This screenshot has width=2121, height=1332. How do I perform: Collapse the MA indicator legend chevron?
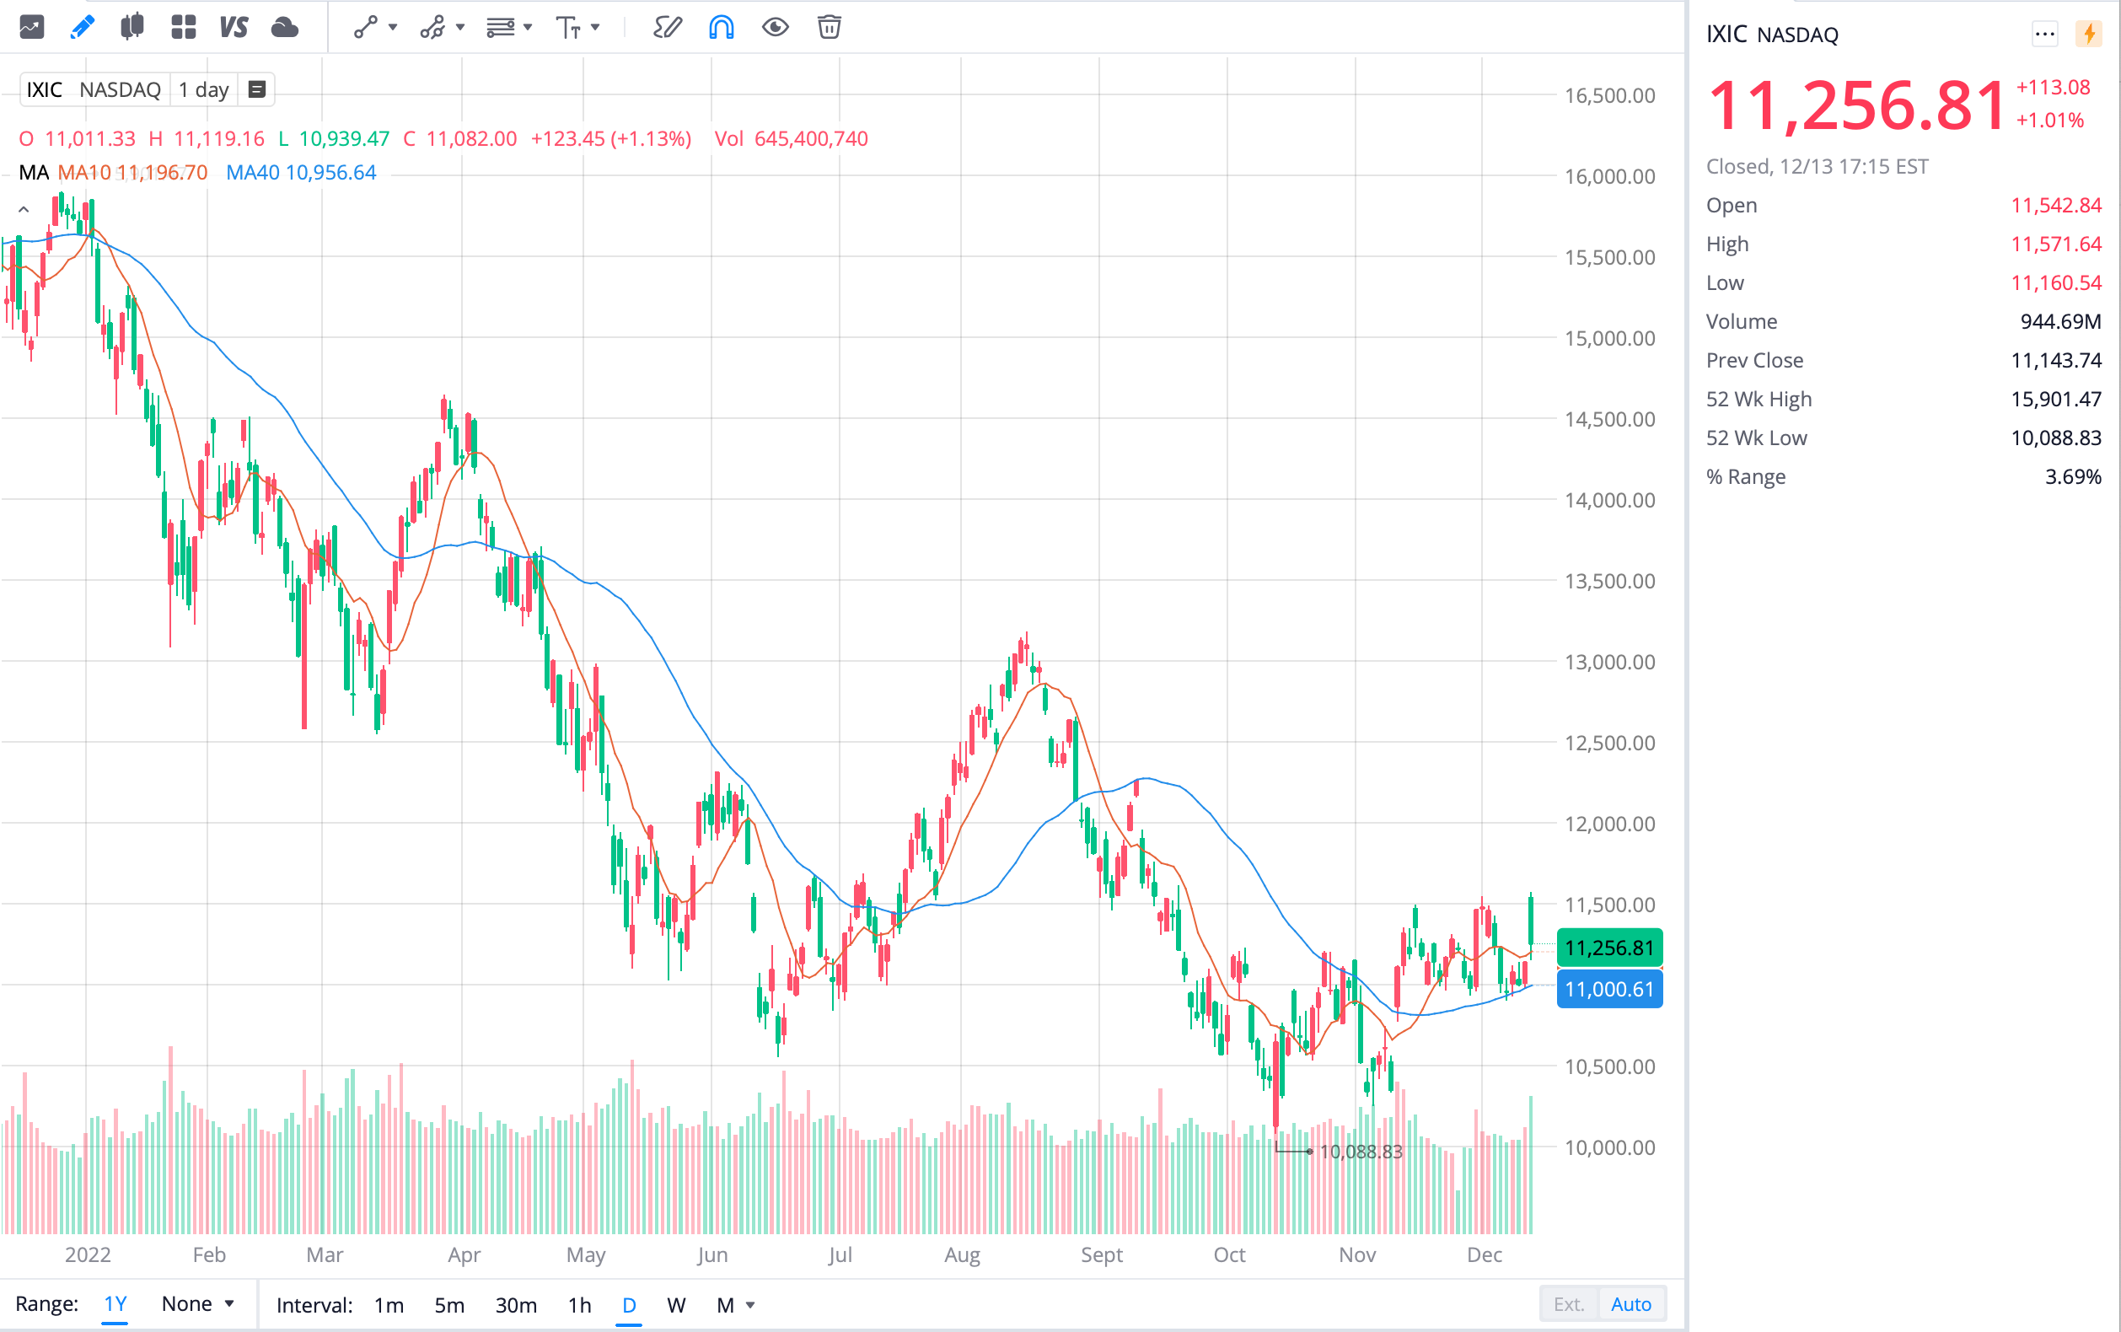24,210
